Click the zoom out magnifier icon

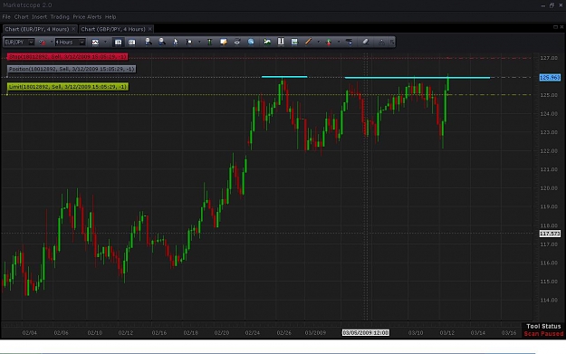tap(162, 42)
